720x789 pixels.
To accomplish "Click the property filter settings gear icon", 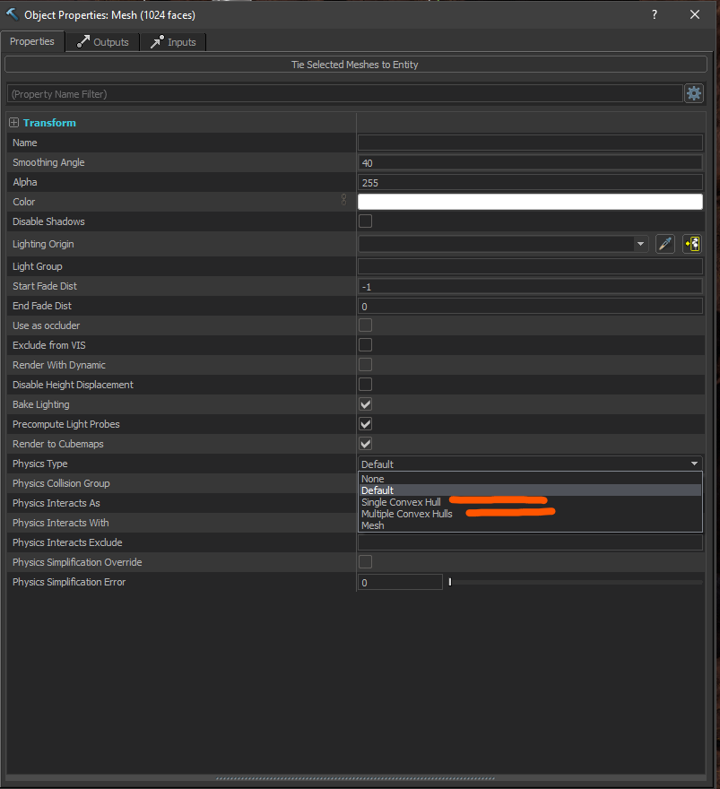I will pyautogui.click(x=694, y=93).
